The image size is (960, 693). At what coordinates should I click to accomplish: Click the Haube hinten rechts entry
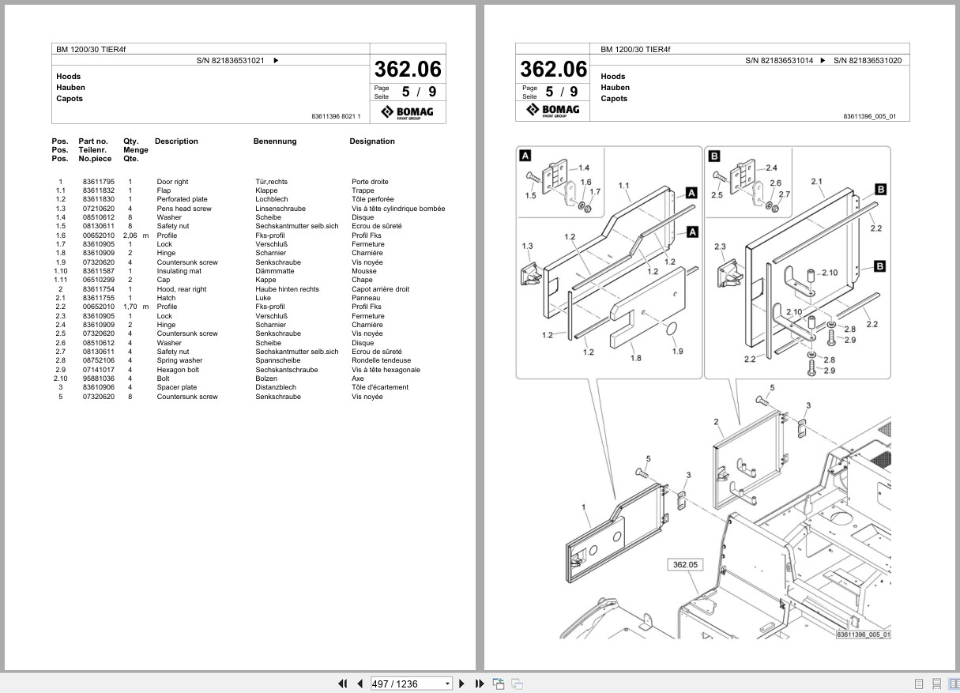point(287,289)
